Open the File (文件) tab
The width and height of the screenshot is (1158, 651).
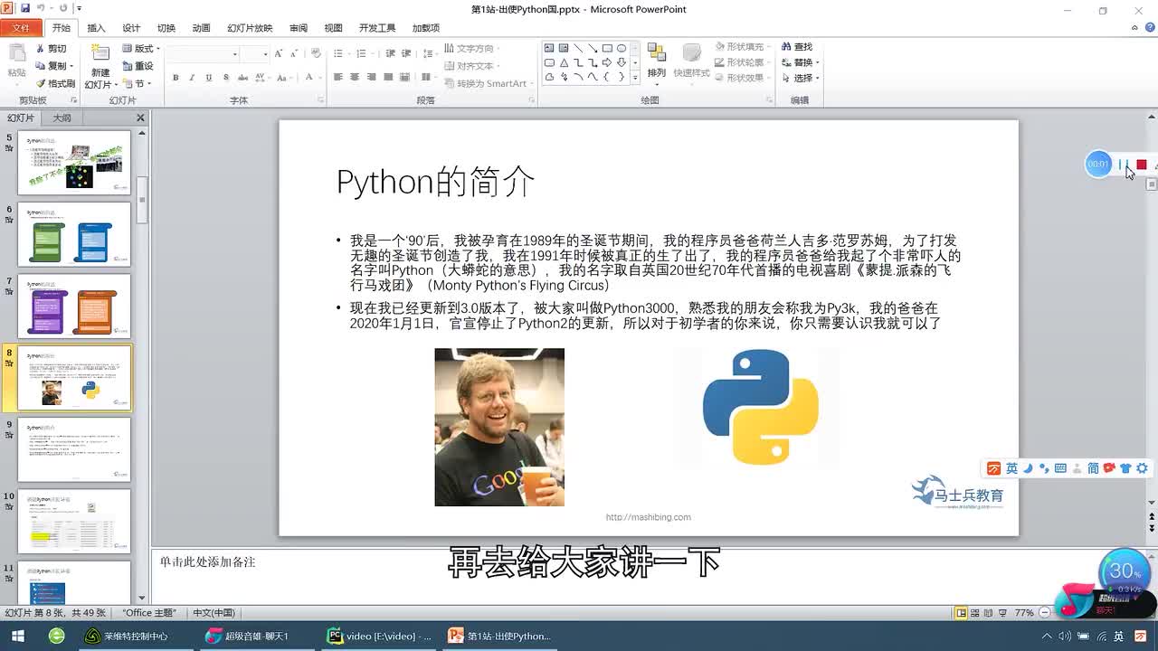(x=21, y=28)
